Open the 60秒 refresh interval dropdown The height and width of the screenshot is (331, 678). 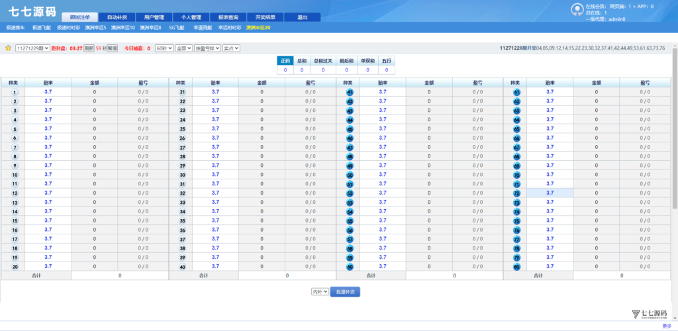[164, 48]
